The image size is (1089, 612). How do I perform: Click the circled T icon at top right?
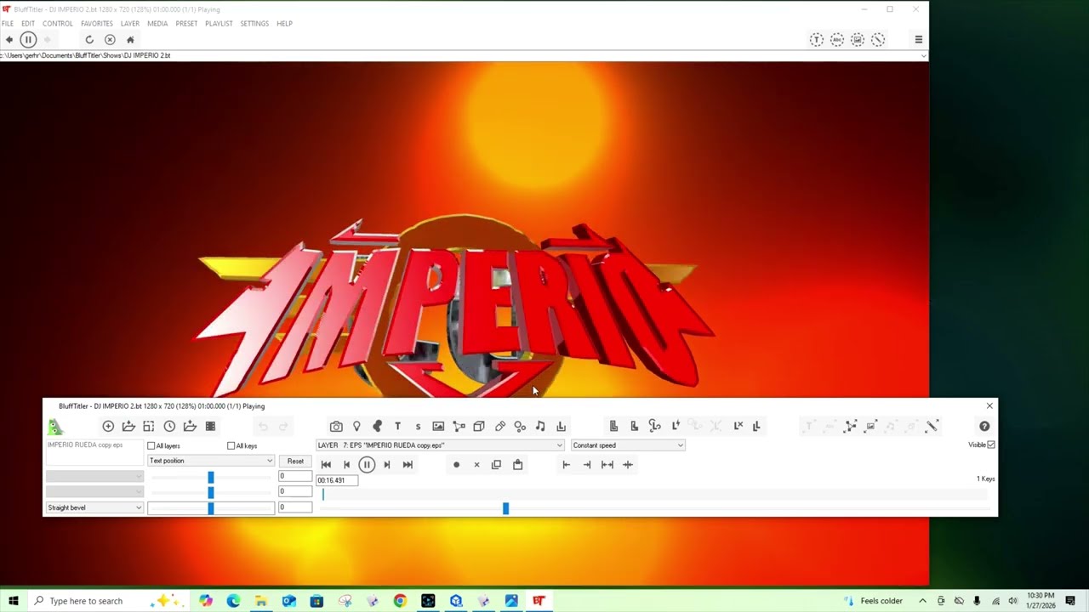tap(816, 39)
